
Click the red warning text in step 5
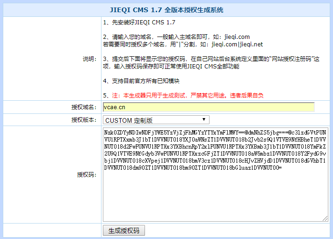pos(188,96)
